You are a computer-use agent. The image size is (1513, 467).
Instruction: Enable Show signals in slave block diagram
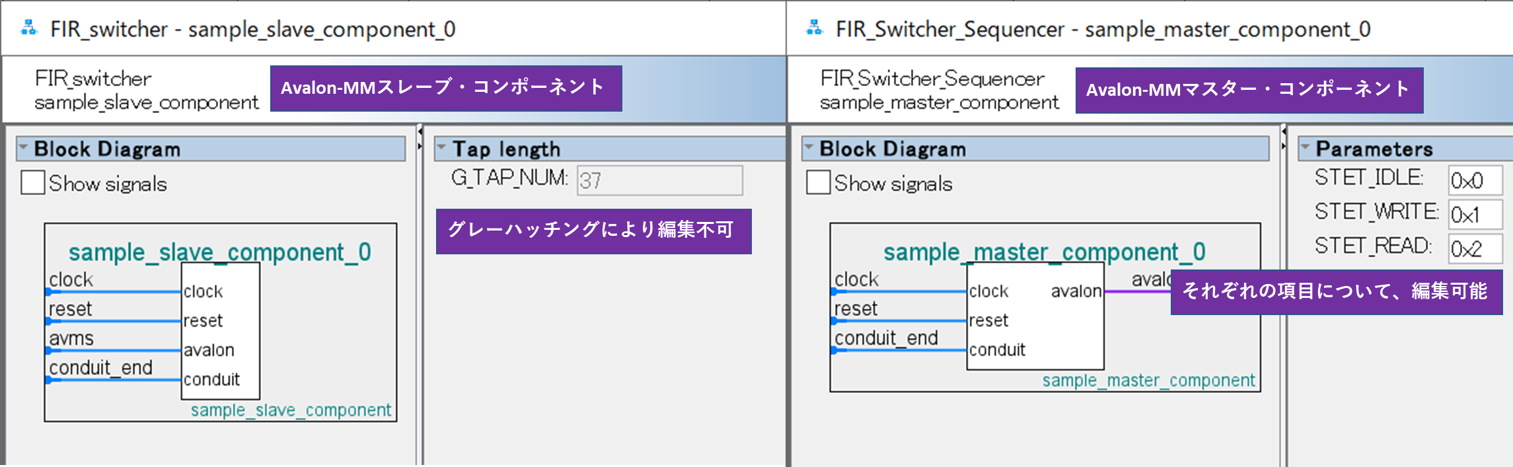[x=32, y=183]
